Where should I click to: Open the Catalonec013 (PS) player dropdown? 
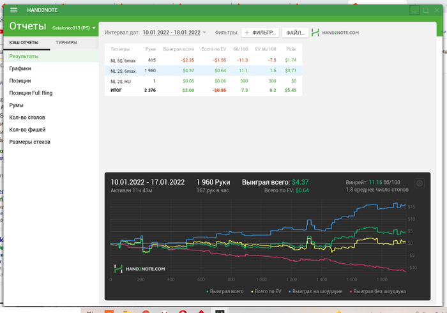[x=74, y=28]
